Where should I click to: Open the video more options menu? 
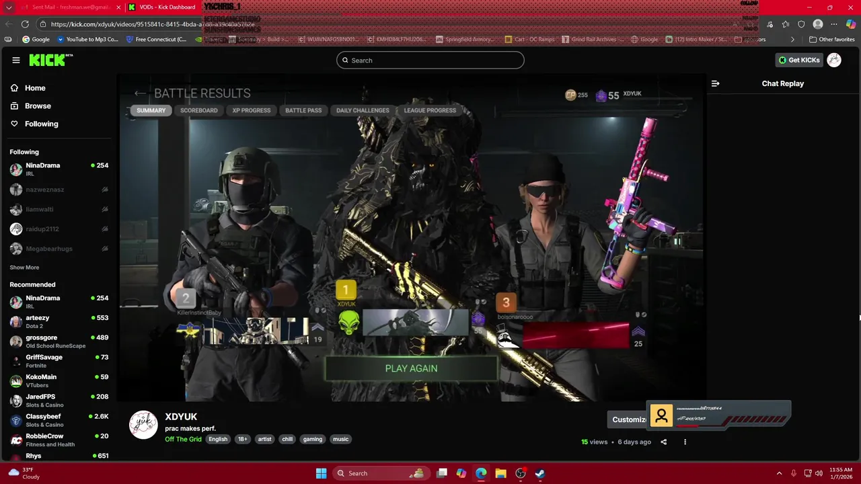tap(685, 442)
